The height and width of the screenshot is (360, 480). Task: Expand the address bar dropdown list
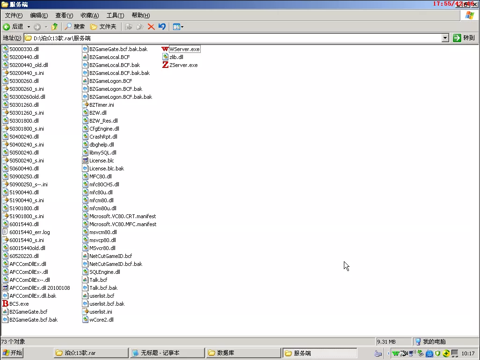coord(445,38)
